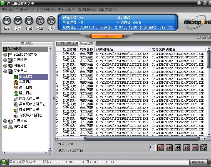The width and height of the screenshot is (211, 167).
Task: Jump to the last log page
Action: click(195, 148)
